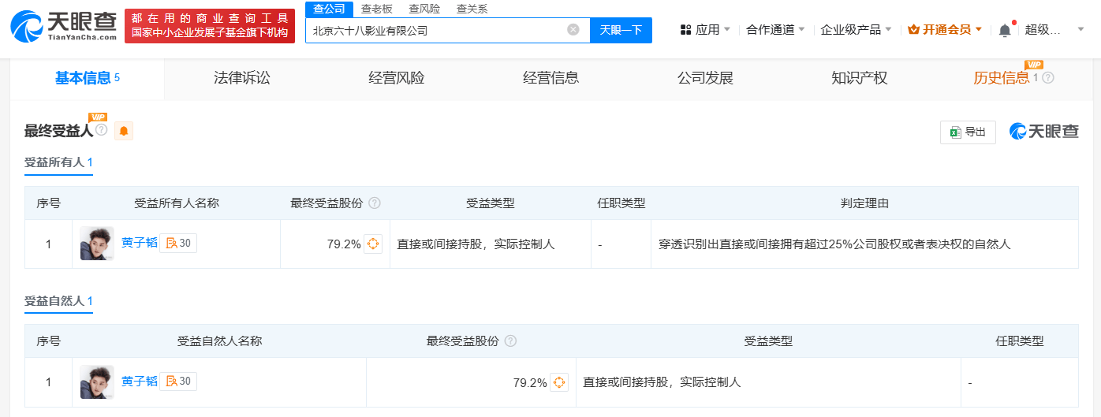Clear the search box text
The width and height of the screenshot is (1101, 417).
click(573, 30)
